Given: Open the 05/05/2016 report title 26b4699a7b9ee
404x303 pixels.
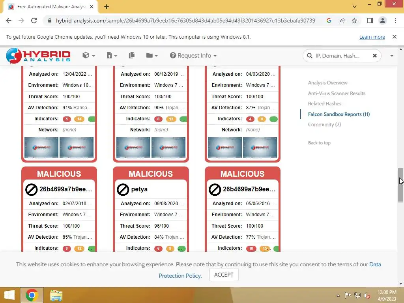Looking at the screenshot, I should [249, 189].
